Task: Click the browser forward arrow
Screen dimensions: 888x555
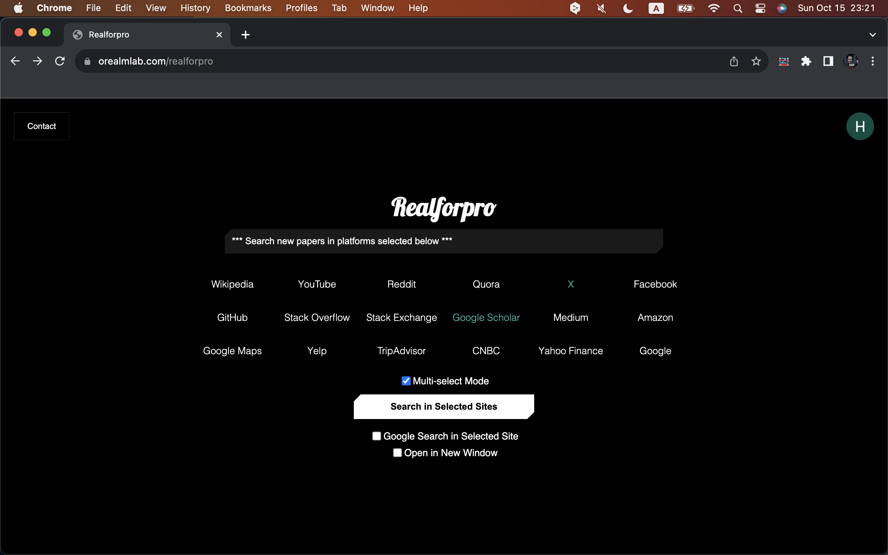Action: coord(37,61)
